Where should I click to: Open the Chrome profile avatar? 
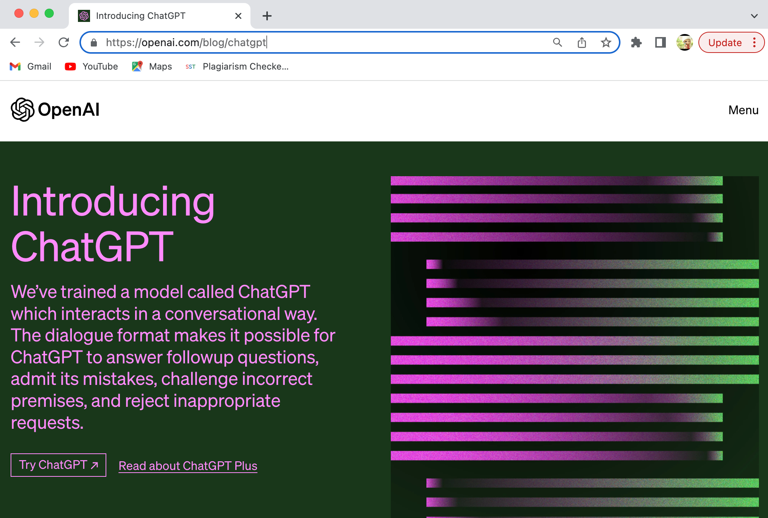tap(685, 42)
